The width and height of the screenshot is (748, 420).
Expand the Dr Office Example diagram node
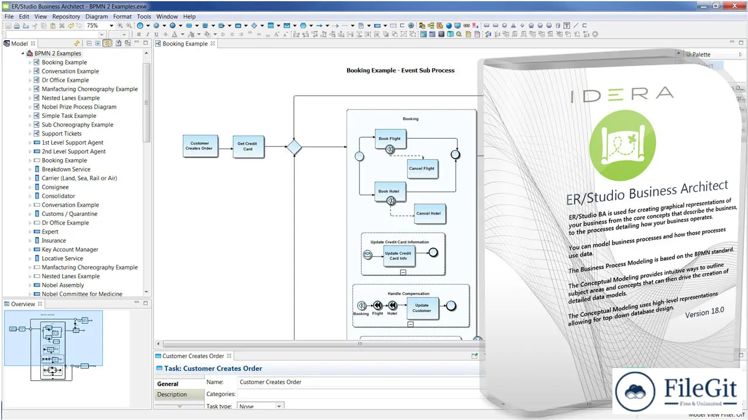pos(30,80)
